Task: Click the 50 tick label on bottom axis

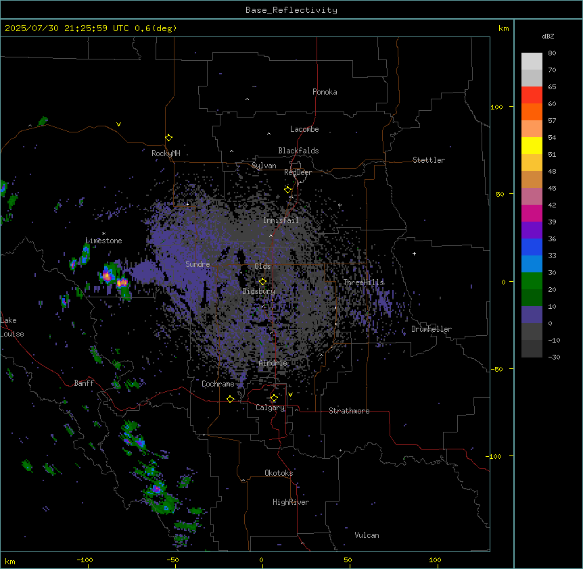Action: tap(348, 560)
